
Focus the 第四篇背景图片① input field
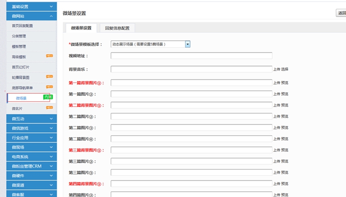pos(192,183)
